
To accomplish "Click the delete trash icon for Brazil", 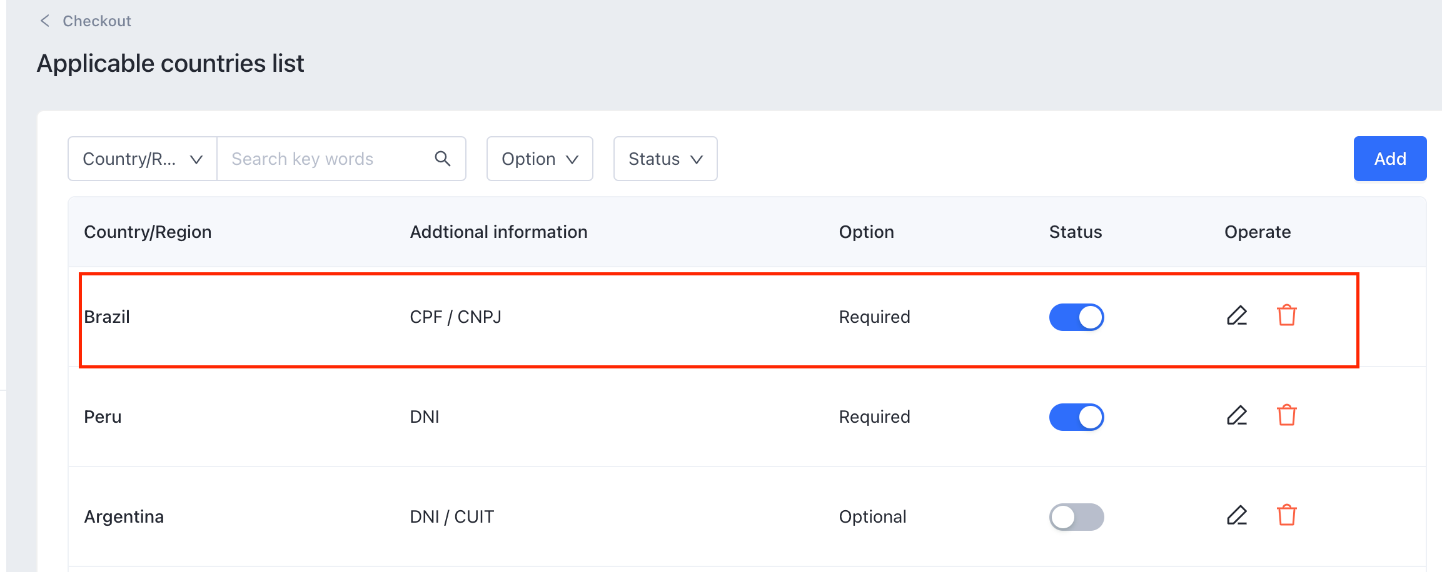I will click(1286, 316).
